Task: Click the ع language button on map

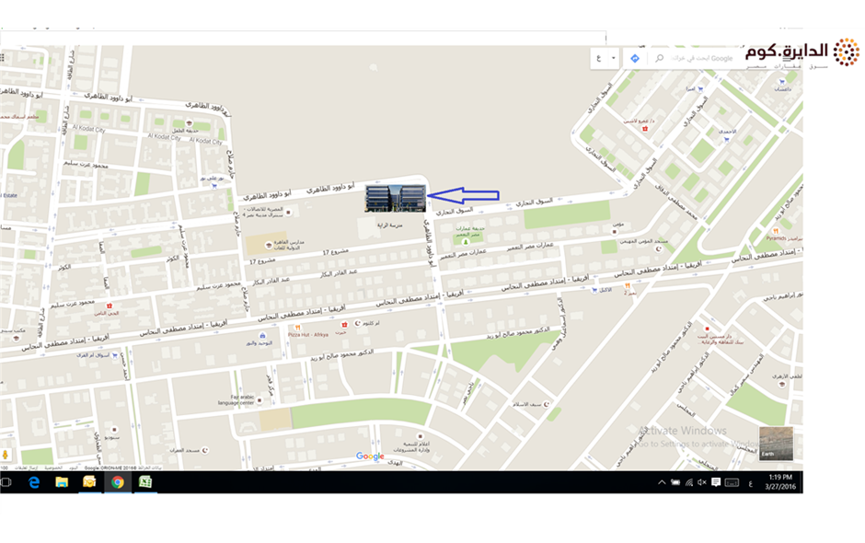Action: pos(599,58)
